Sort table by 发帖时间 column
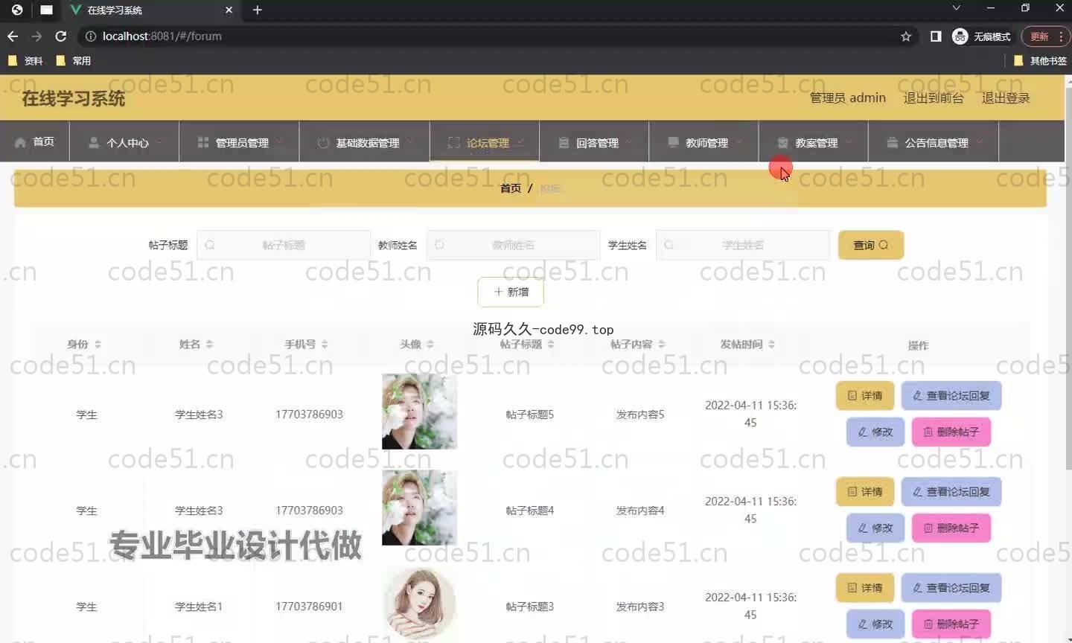The height and width of the screenshot is (643, 1072). [771, 345]
